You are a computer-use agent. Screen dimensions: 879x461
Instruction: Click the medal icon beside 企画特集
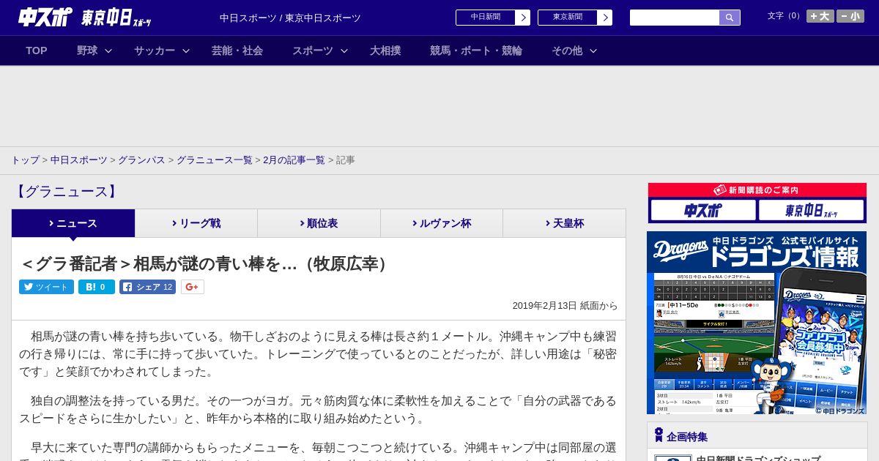[x=659, y=435]
